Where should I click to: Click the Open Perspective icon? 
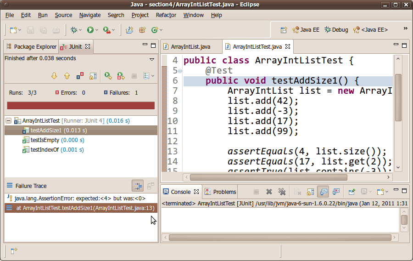point(284,30)
